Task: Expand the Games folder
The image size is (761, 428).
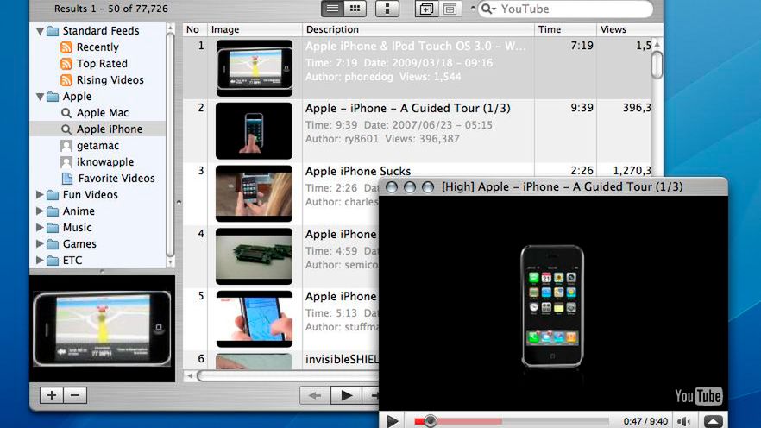Action: point(40,243)
